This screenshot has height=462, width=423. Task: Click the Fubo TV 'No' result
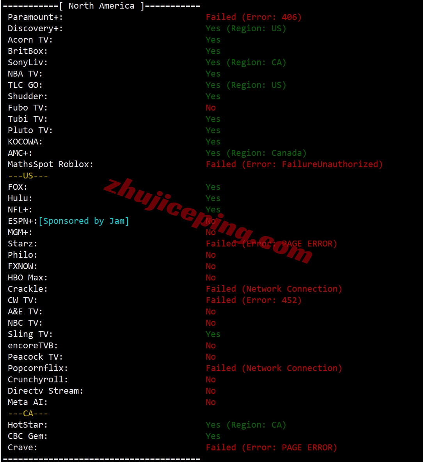coord(211,108)
